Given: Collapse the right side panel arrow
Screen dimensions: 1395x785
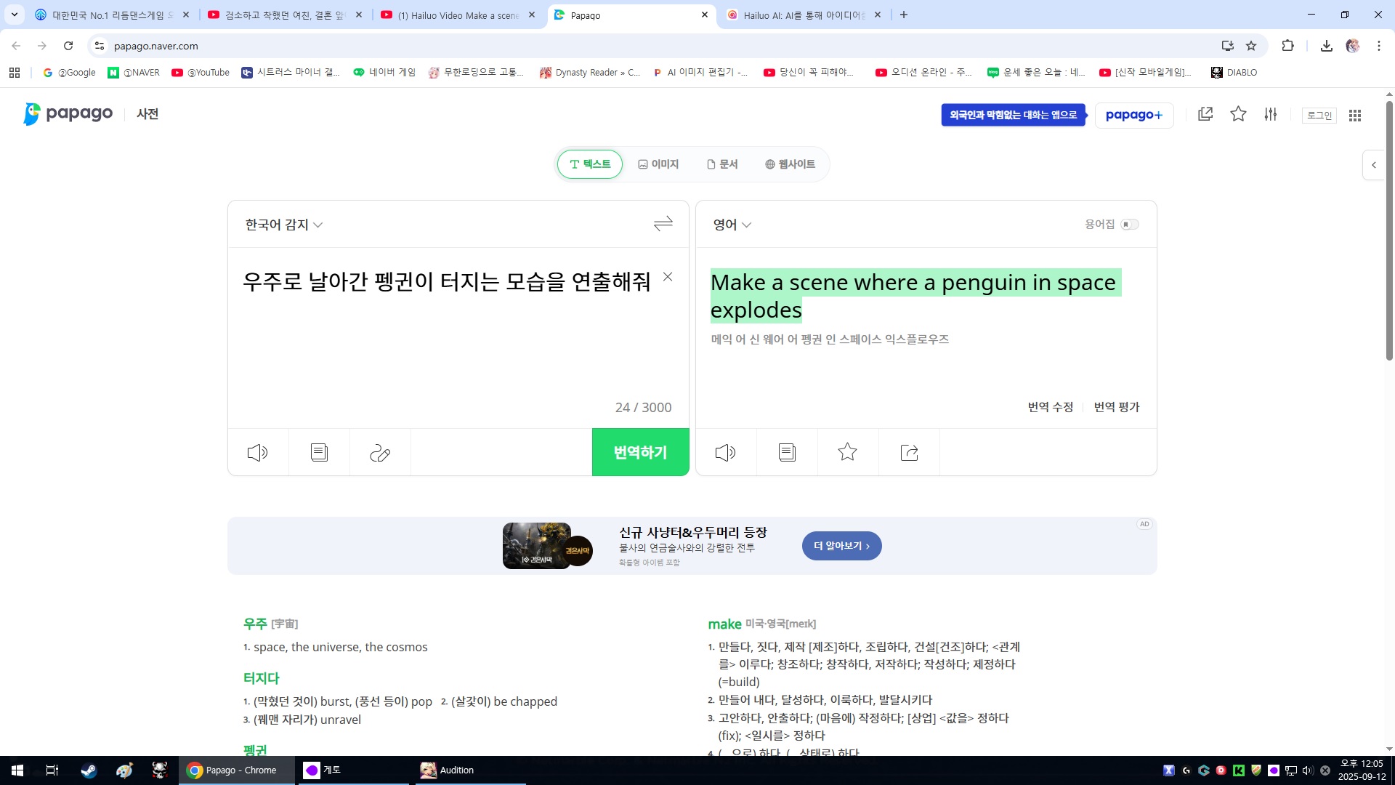Looking at the screenshot, I should (x=1373, y=165).
